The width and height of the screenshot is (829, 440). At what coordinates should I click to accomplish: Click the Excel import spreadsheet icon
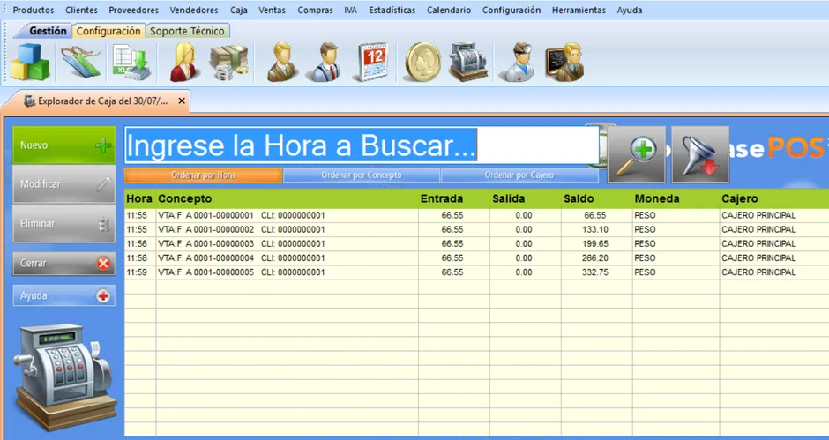coord(131,62)
